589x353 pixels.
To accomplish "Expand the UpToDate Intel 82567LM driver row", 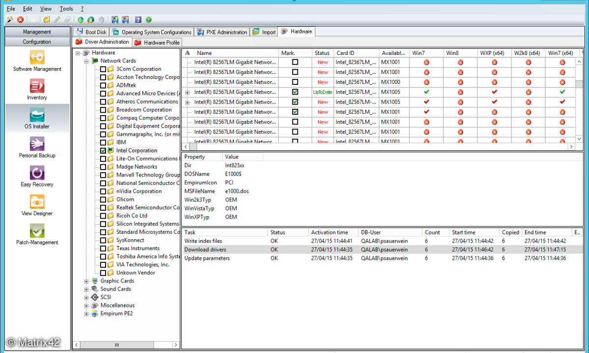I will tap(187, 92).
